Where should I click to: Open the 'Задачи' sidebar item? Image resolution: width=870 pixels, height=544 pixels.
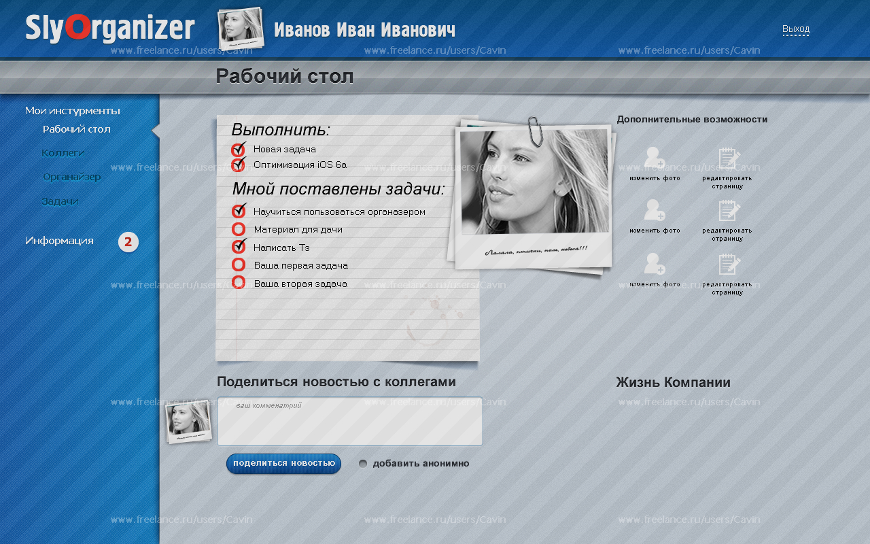[60, 201]
